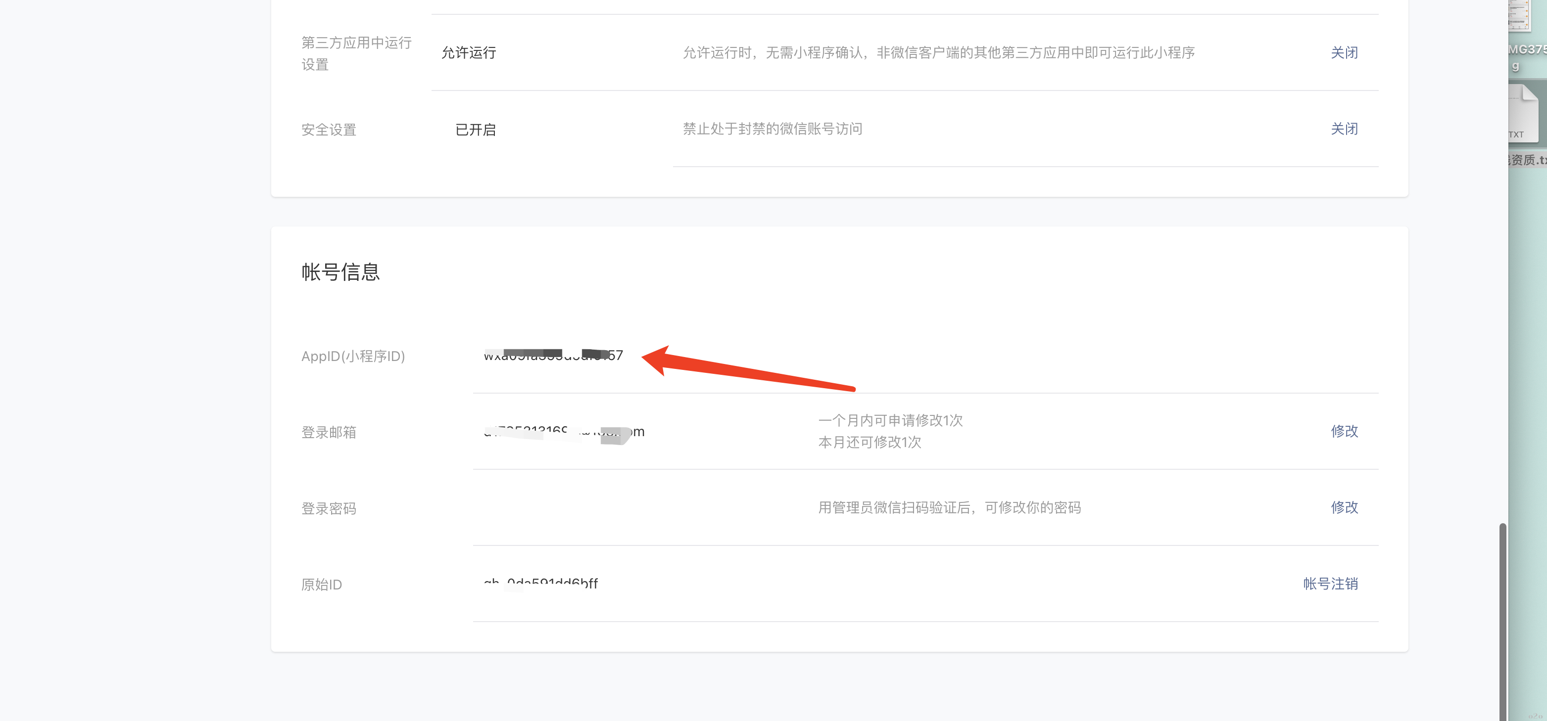
Task: Click the 帐号注销 link
Action: (x=1330, y=584)
